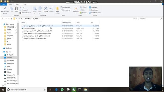The width and height of the screenshot is (164, 92).
Task: Sort by the Name column header
Action: coord(23,22)
